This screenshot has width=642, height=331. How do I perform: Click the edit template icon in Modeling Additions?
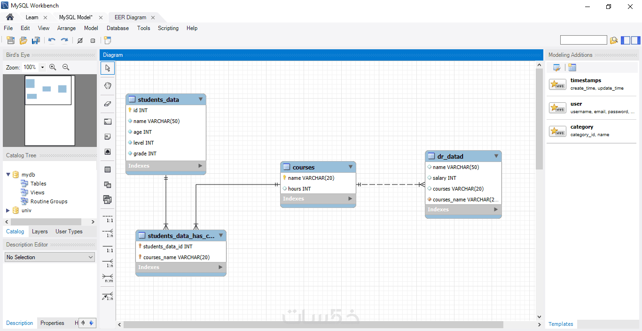(x=556, y=68)
